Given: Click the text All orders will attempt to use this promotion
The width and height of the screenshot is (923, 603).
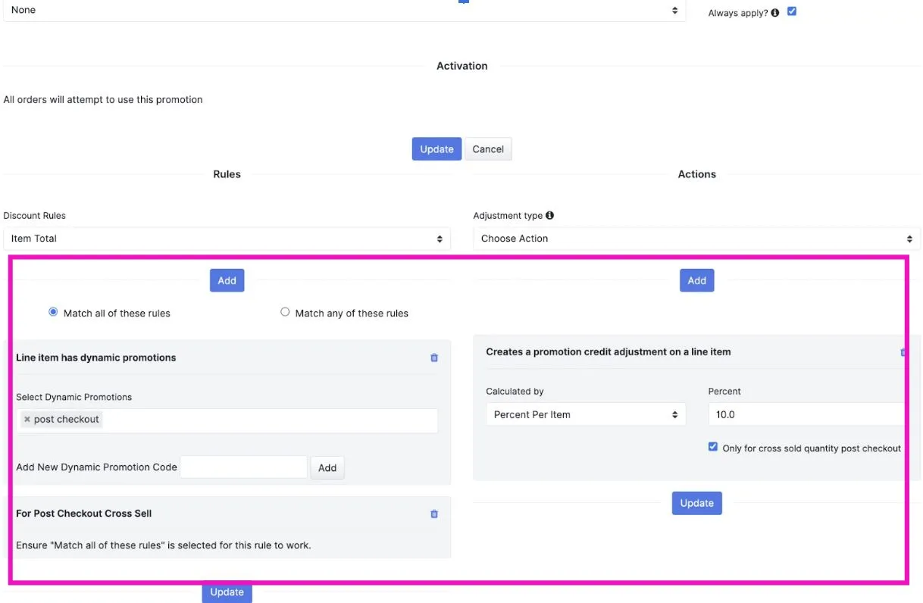Looking at the screenshot, I should coord(103,99).
